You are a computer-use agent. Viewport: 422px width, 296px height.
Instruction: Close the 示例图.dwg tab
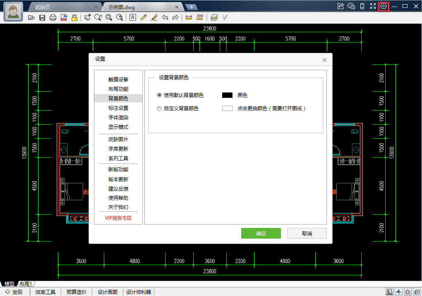point(177,7)
